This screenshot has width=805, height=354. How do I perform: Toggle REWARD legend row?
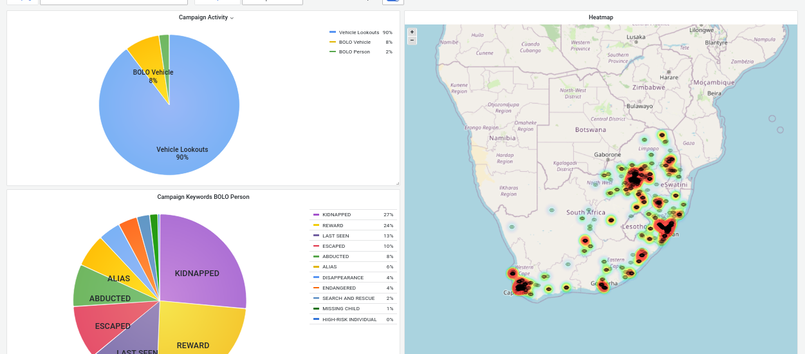353,225
